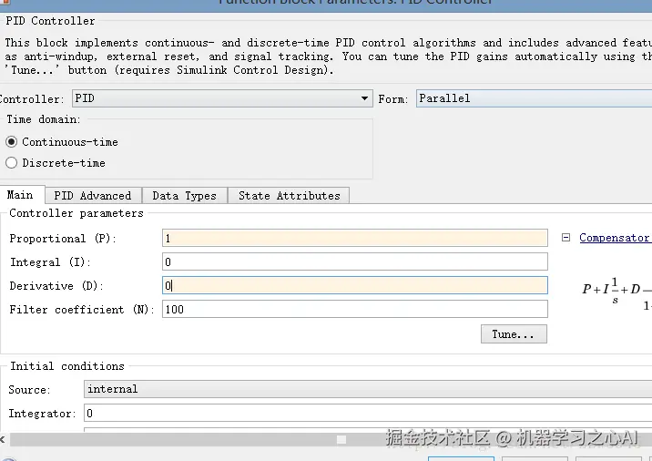Switch to the PID Advanced tab
Viewport: 652px width, 461px height.
(x=93, y=196)
